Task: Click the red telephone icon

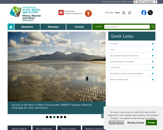Action: pyautogui.click(x=61, y=12)
